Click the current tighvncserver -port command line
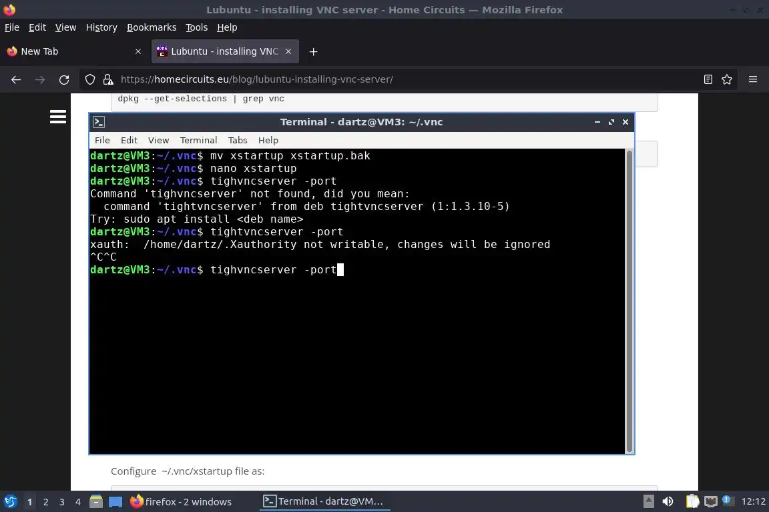 [x=217, y=269]
